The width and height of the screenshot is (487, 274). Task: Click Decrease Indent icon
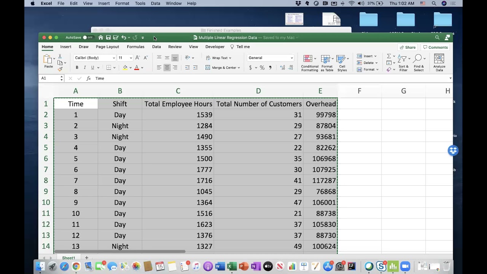coord(188,68)
